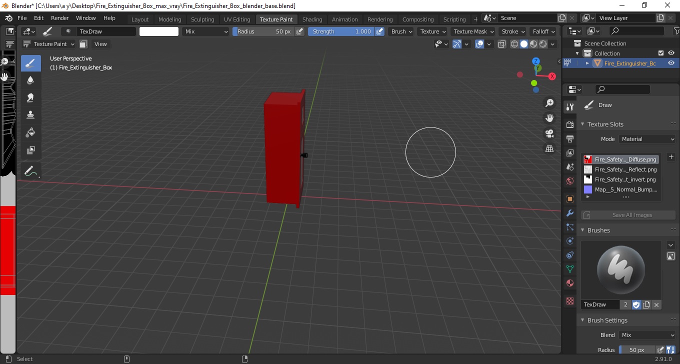Switch to Rendered viewport shading

pyautogui.click(x=543, y=44)
